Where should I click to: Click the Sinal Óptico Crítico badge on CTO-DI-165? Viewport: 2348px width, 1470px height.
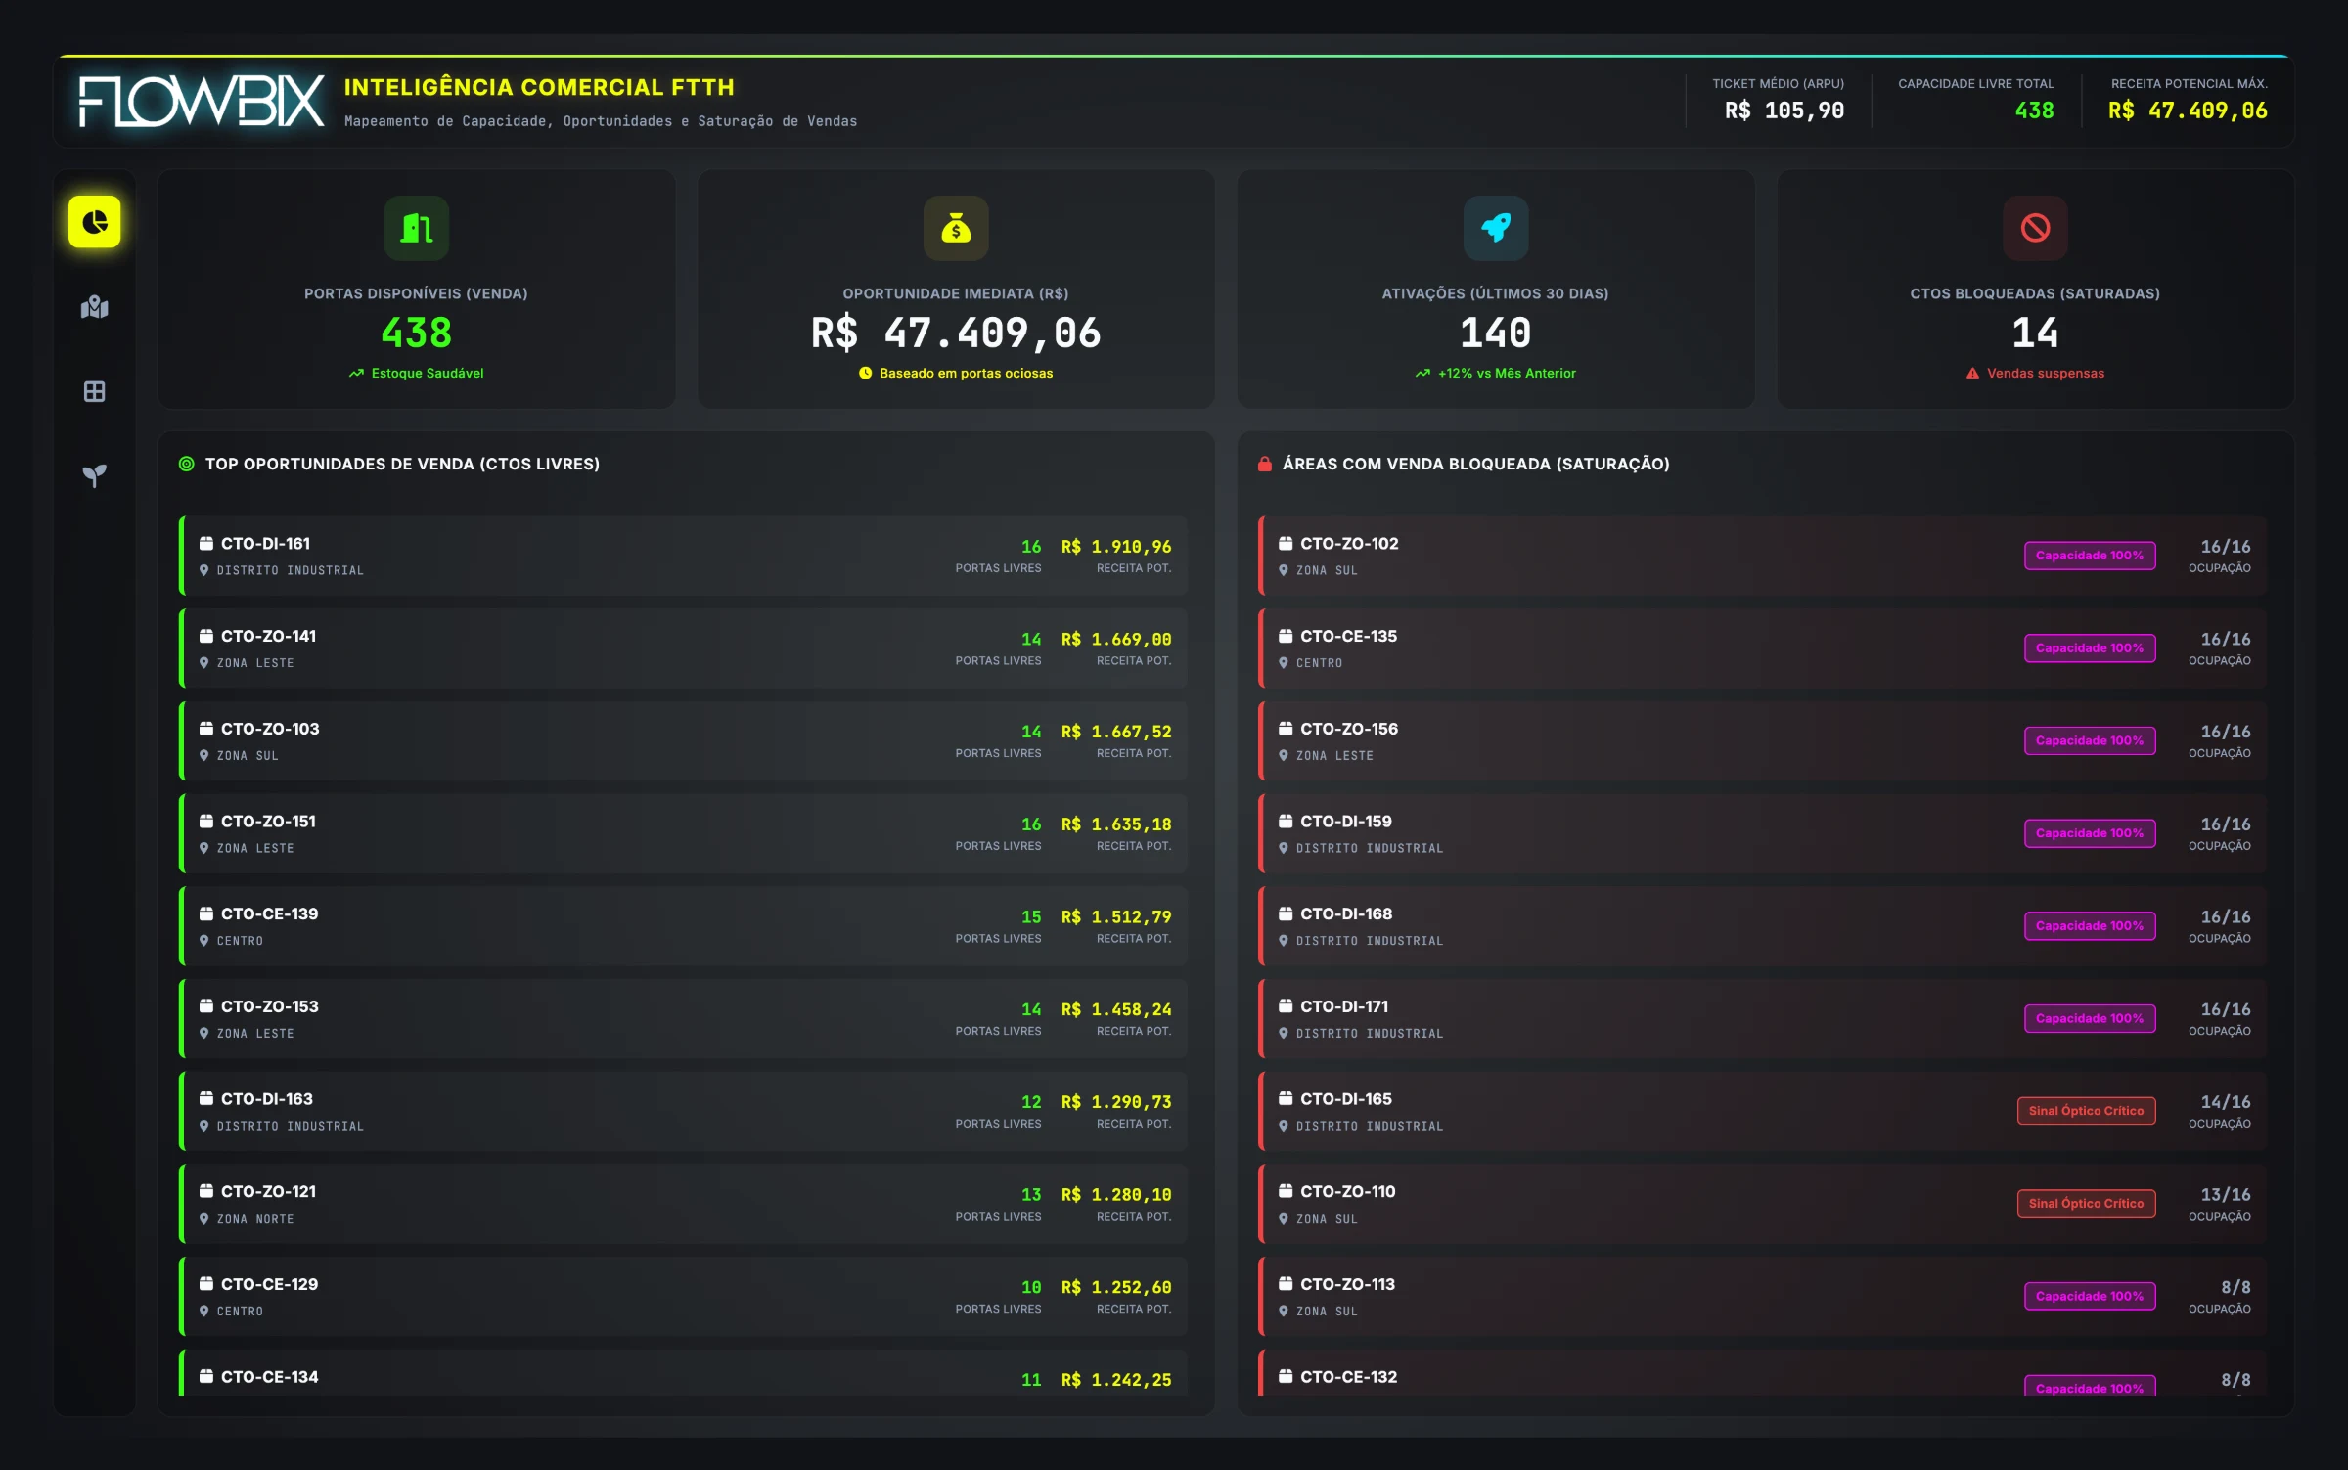pyautogui.click(x=2086, y=1111)
